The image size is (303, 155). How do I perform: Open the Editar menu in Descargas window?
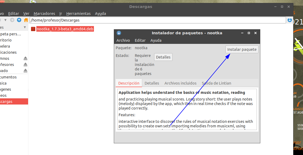14,14
